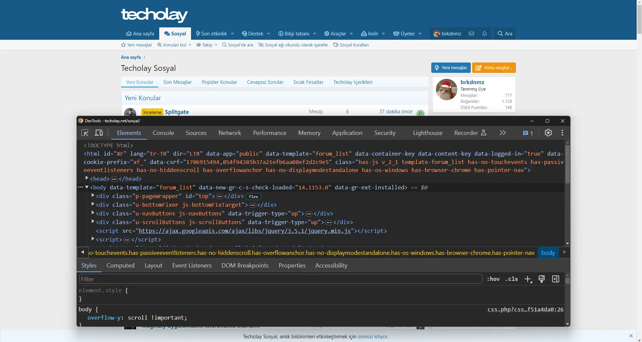This screenshot has width=642, height=342.
Task: Click the Techolay logo
Action: [154, 15]
